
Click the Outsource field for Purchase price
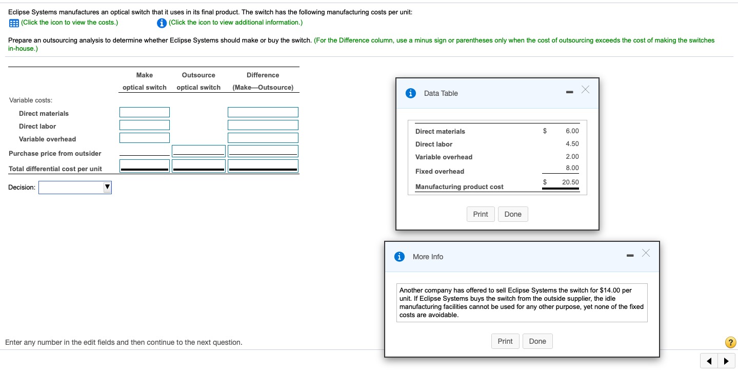tap(198, 151)
